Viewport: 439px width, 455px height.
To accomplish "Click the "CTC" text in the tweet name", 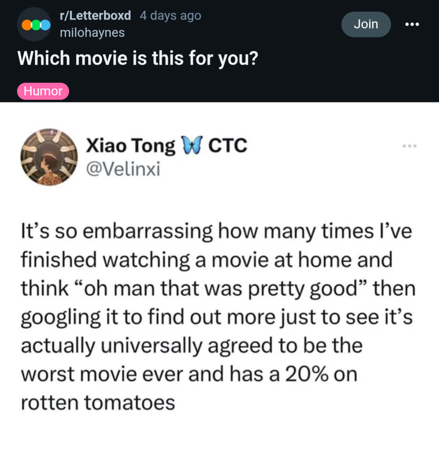I will (x=227, y=146).
